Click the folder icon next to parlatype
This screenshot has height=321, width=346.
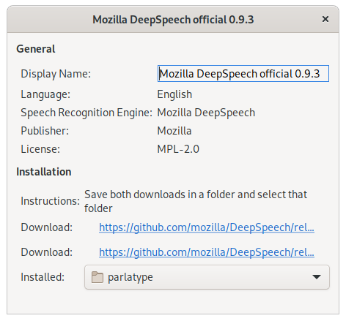tap(97, 277)
